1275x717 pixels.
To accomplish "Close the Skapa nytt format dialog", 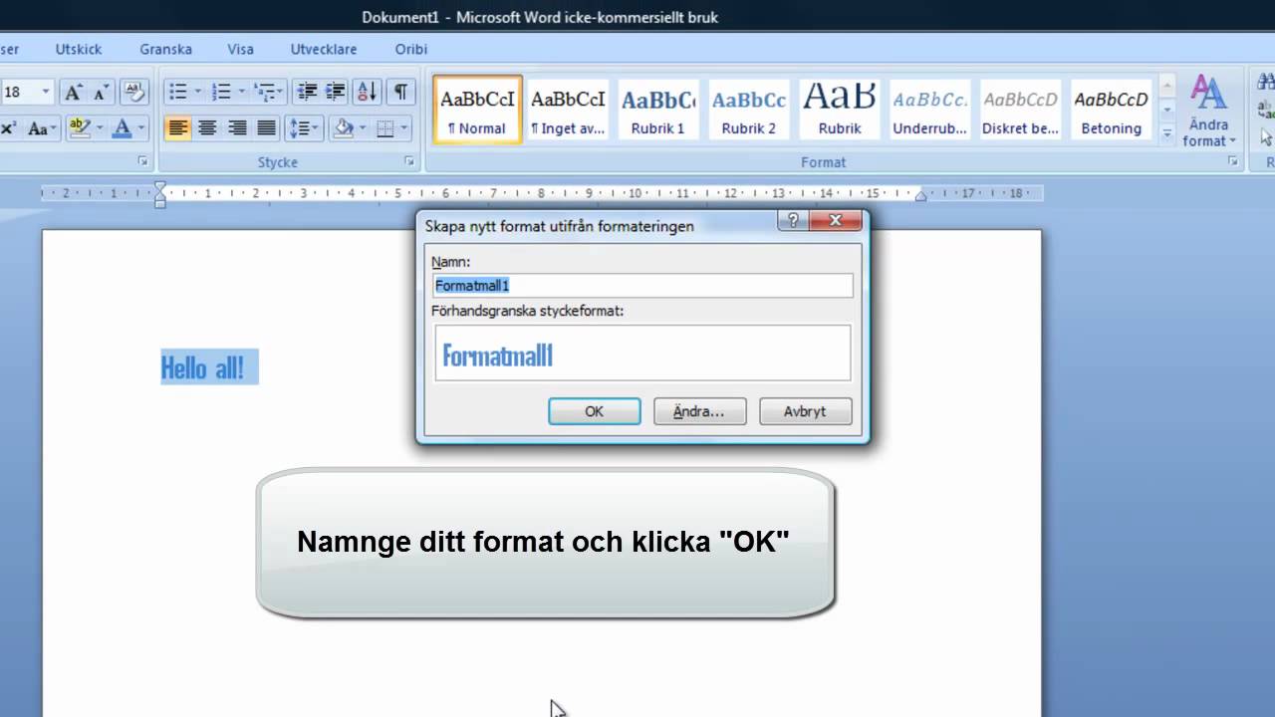I will [x=835, y=221].
